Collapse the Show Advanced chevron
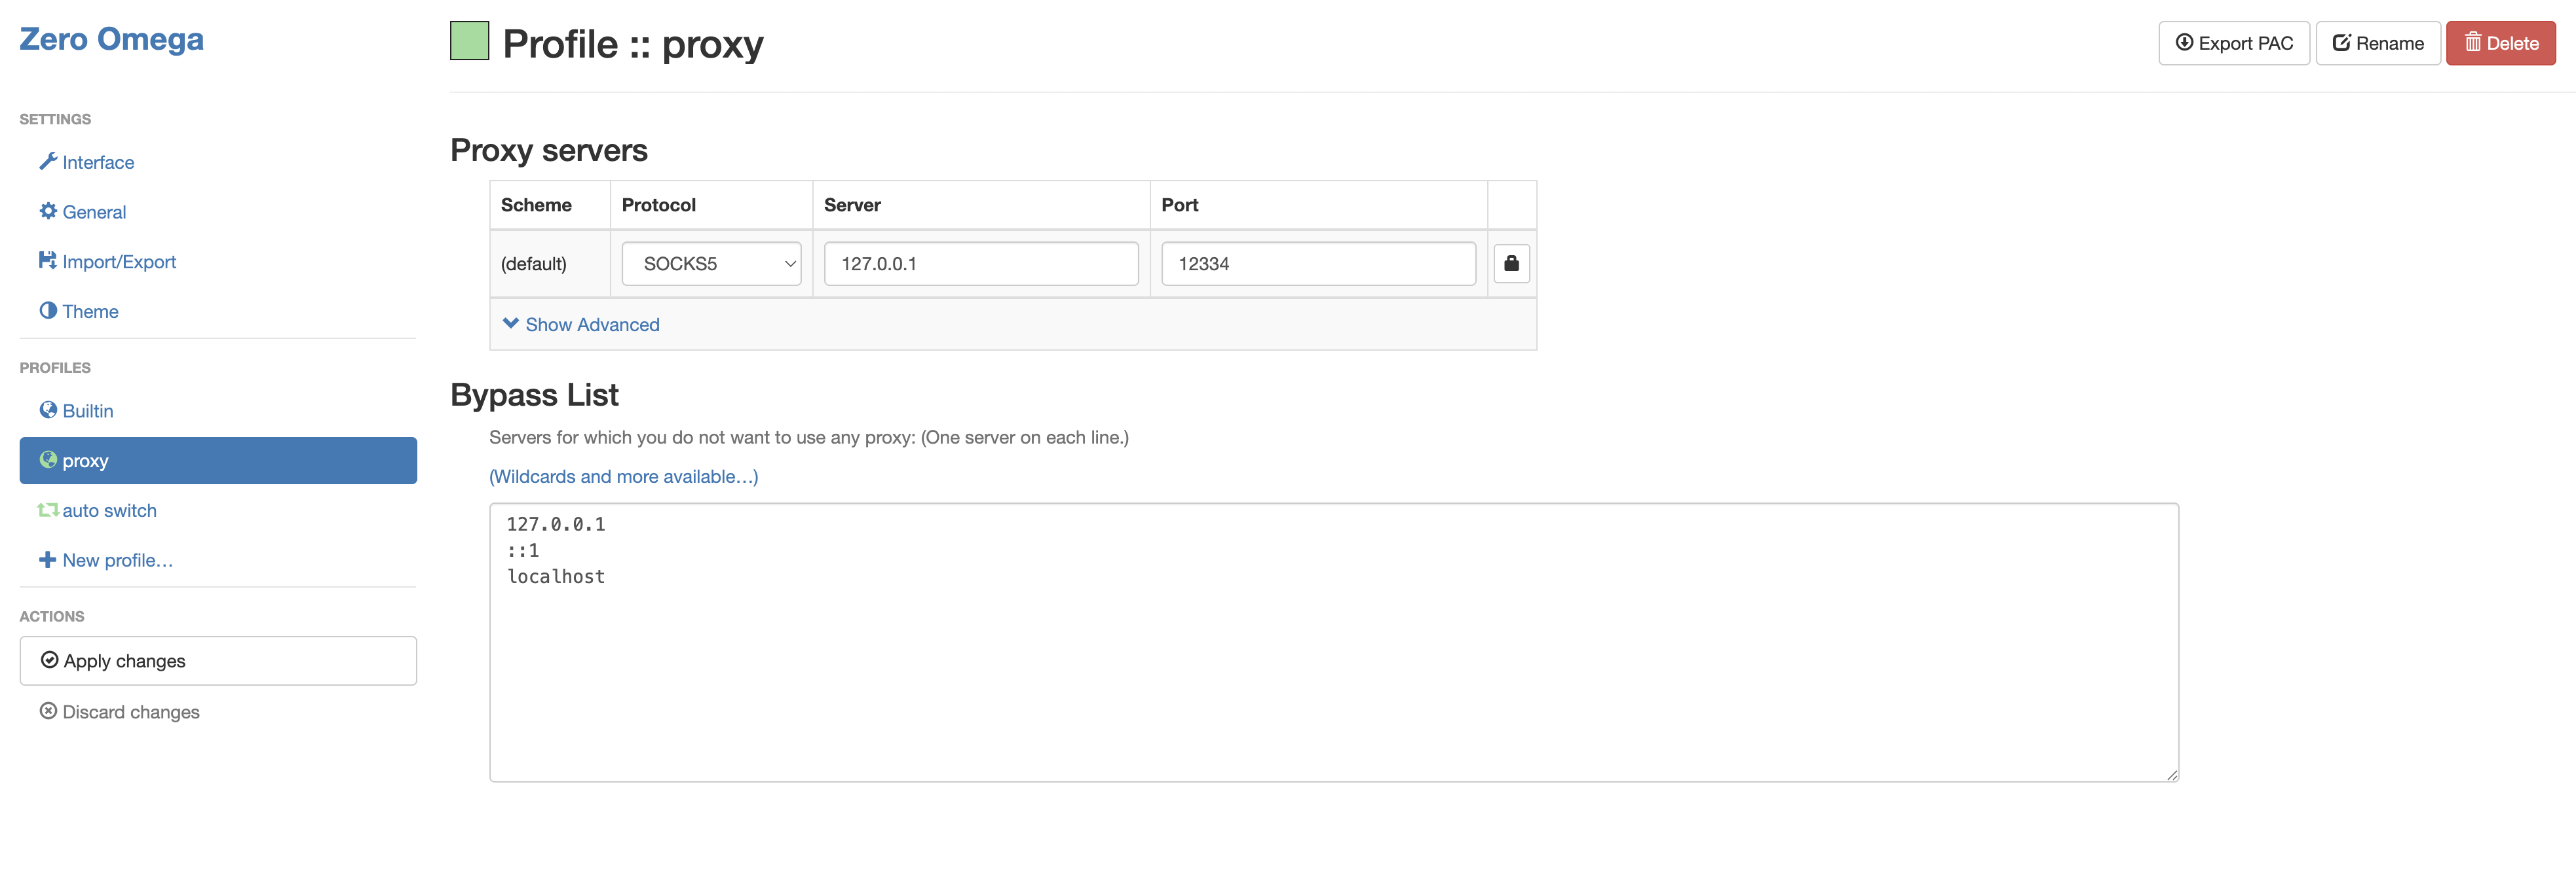Screen dimensions: 2576x882 pyautogui.click(x=511, y=324)
